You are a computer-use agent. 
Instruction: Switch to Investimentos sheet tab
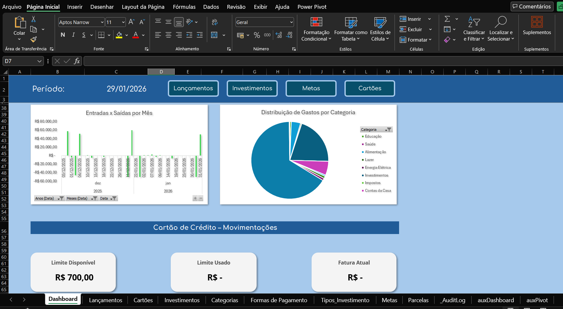tap(182, 300)
